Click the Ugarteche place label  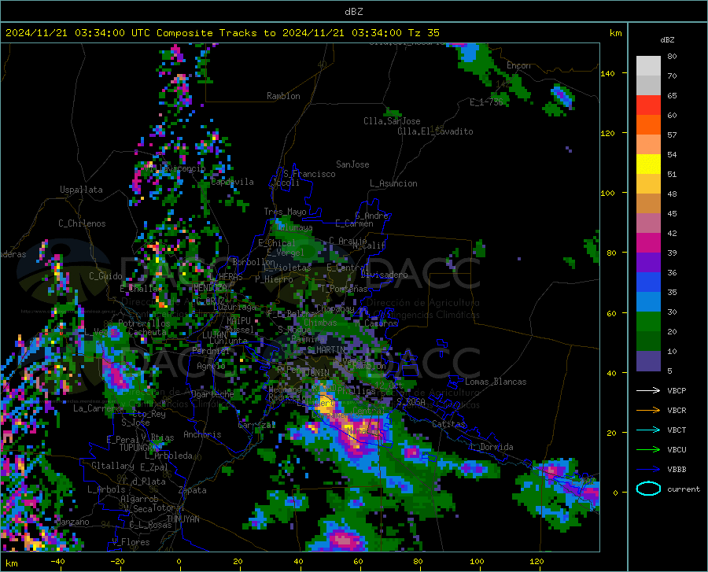(212, 394)
